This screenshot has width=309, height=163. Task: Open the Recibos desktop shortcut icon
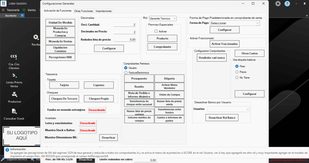36,37
